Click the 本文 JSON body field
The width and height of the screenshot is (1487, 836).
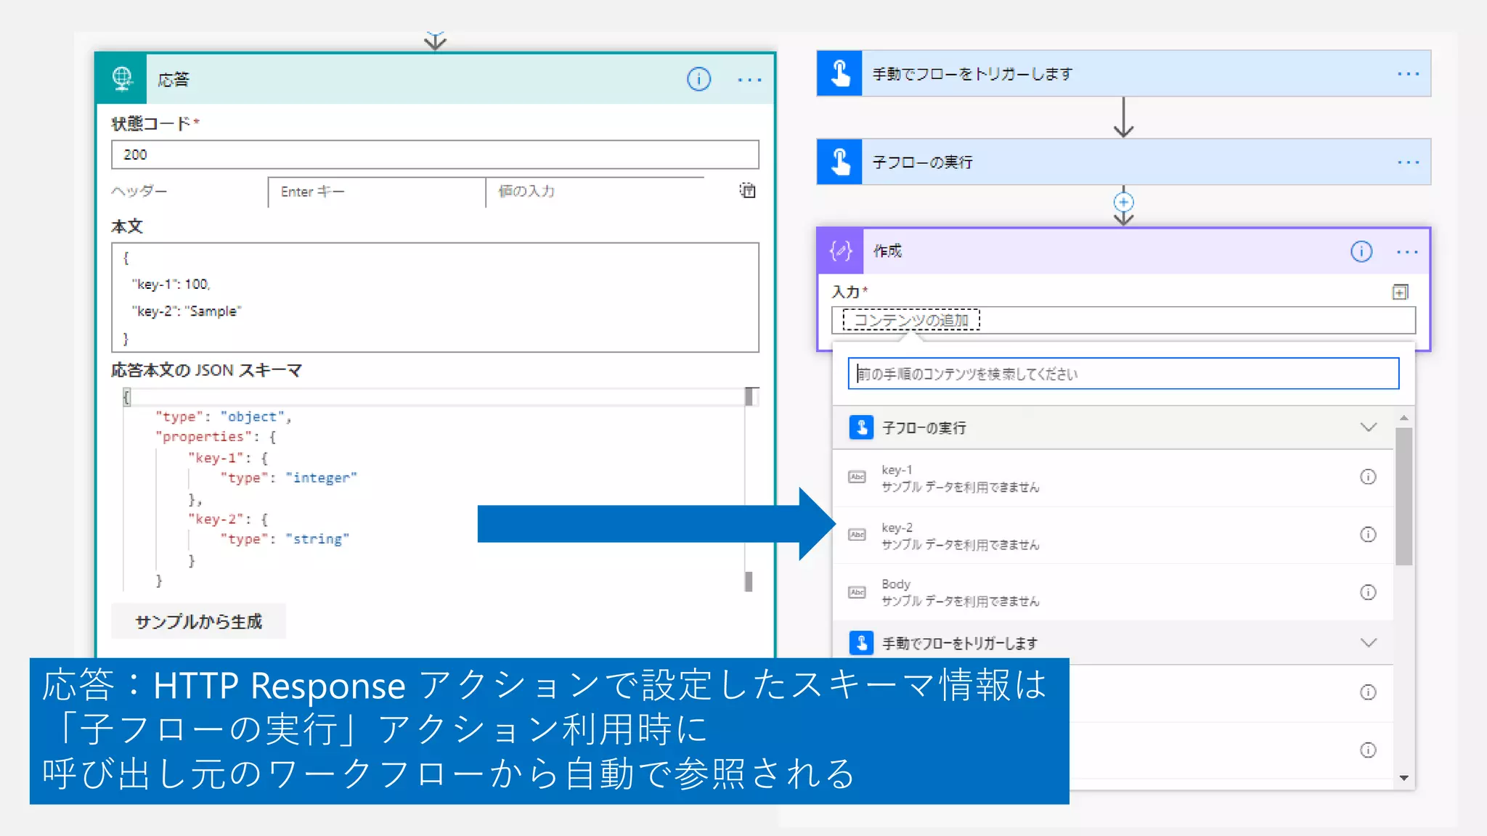click(x=435, y=298)
